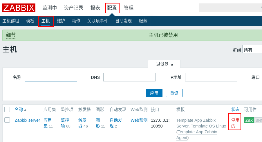
Task: Focus the DNS filter input field
Action: (129, 77)
